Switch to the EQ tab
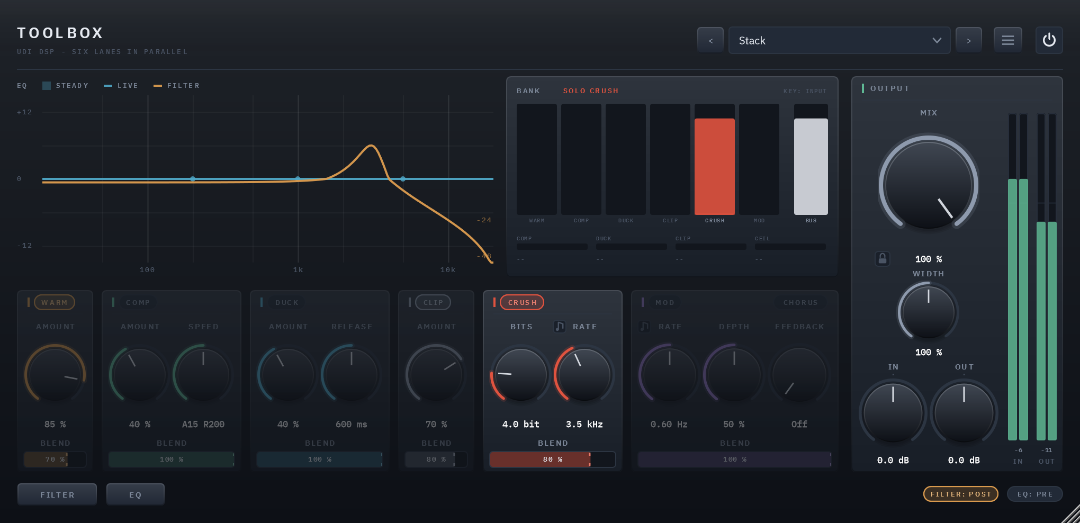The height and width of the screenshot is (523, 1080). coord(136,494)
